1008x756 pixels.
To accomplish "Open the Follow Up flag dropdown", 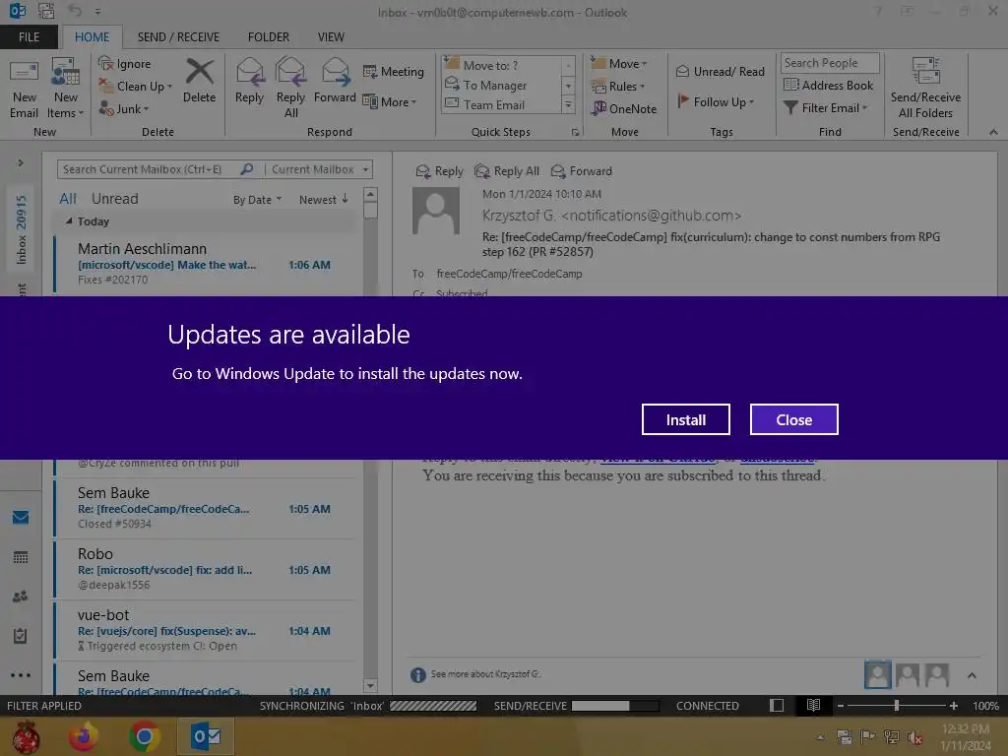I will click(716, 101).
